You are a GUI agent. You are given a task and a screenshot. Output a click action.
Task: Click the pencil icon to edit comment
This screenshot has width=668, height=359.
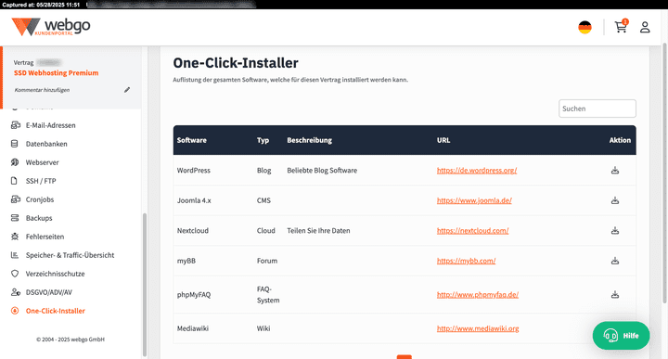pyautogui.click(x=127, y=90)
